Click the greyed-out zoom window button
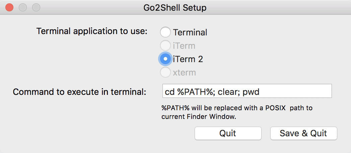This screenshot has height=153, width=351. [x=36, y=7]
